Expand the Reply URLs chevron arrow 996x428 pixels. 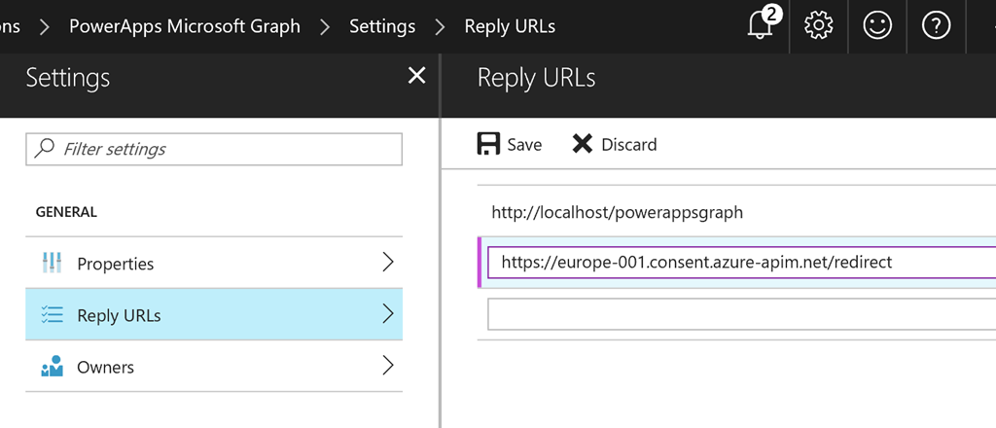(388, 313)
